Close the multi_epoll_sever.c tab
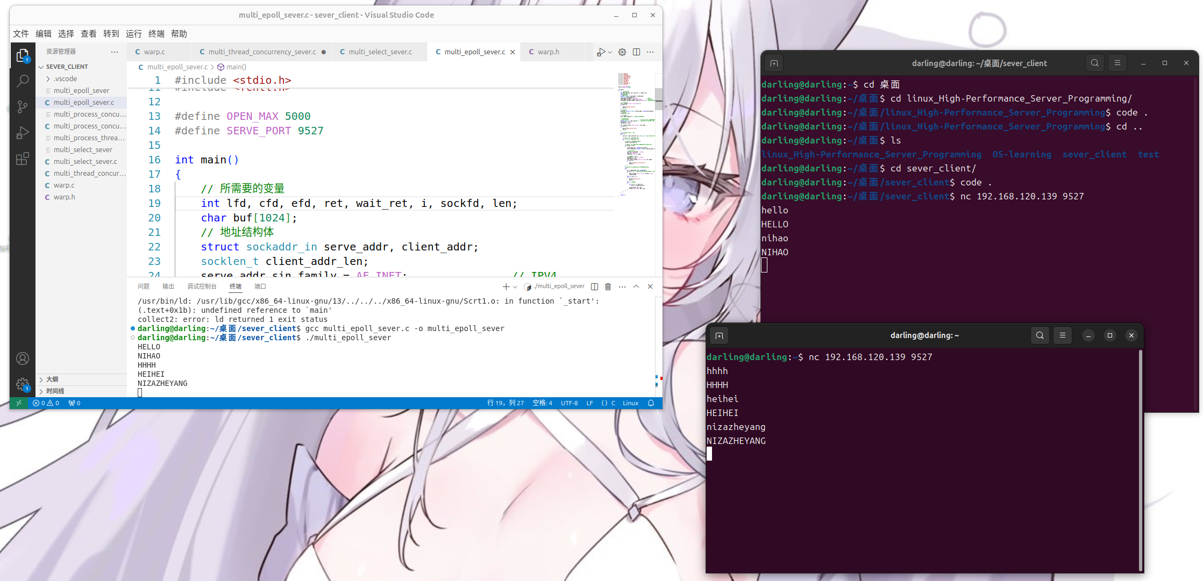 [512, 52]
